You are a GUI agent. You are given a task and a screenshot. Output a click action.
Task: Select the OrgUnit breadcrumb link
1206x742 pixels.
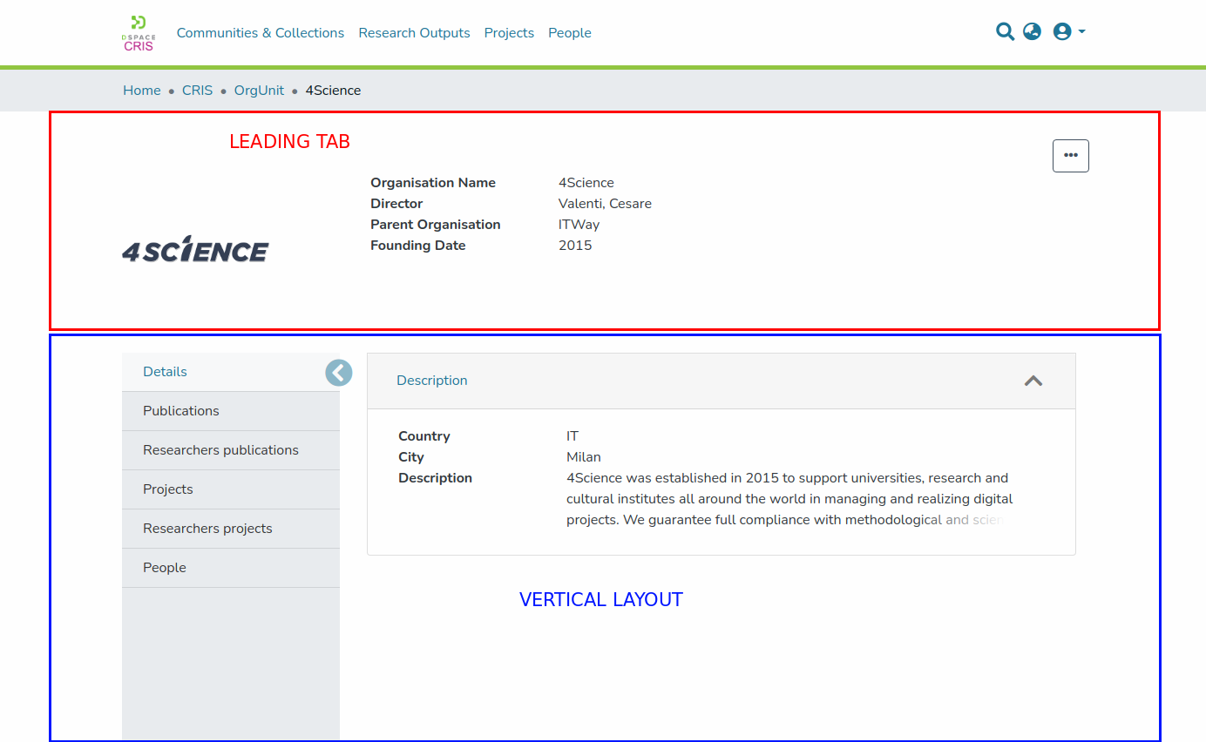coord(259,91)
